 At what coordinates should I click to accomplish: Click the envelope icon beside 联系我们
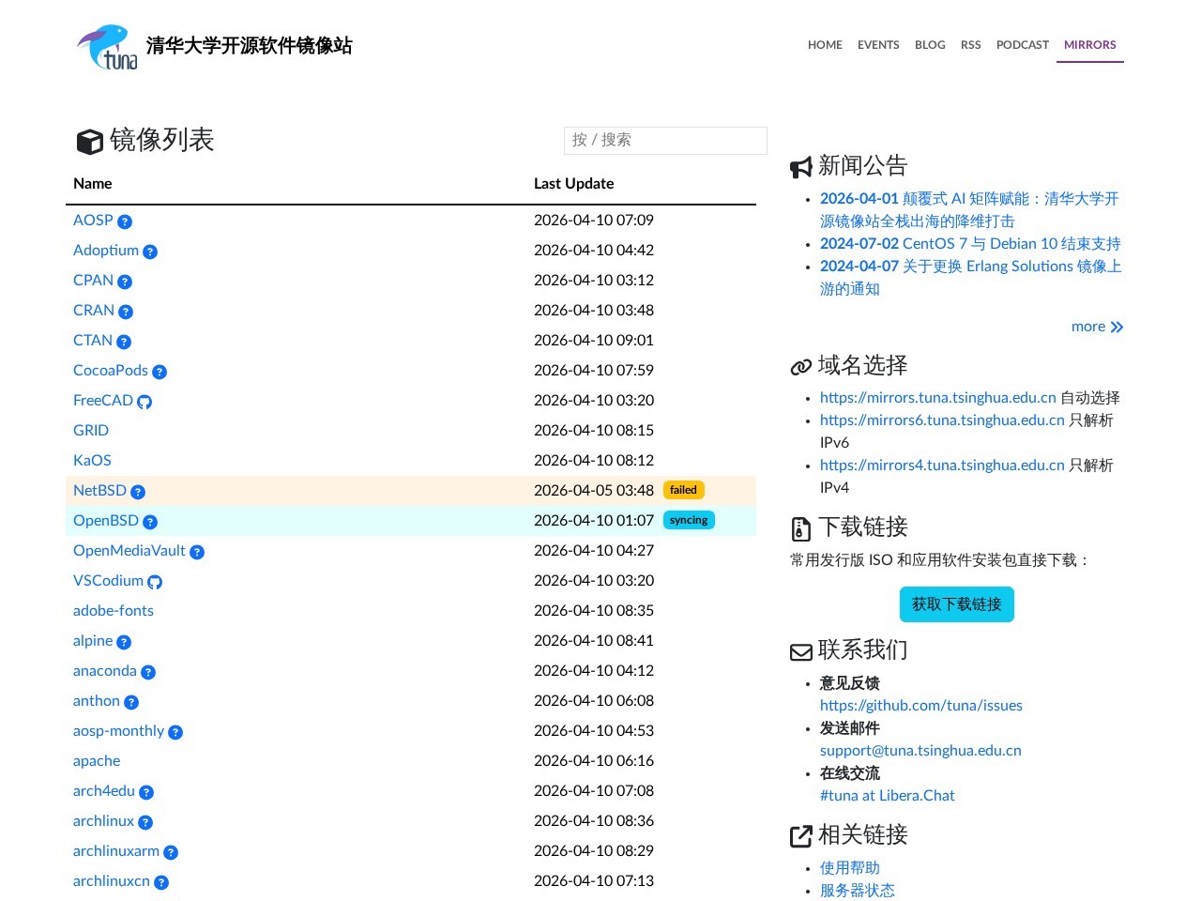[x=800, y=651]
